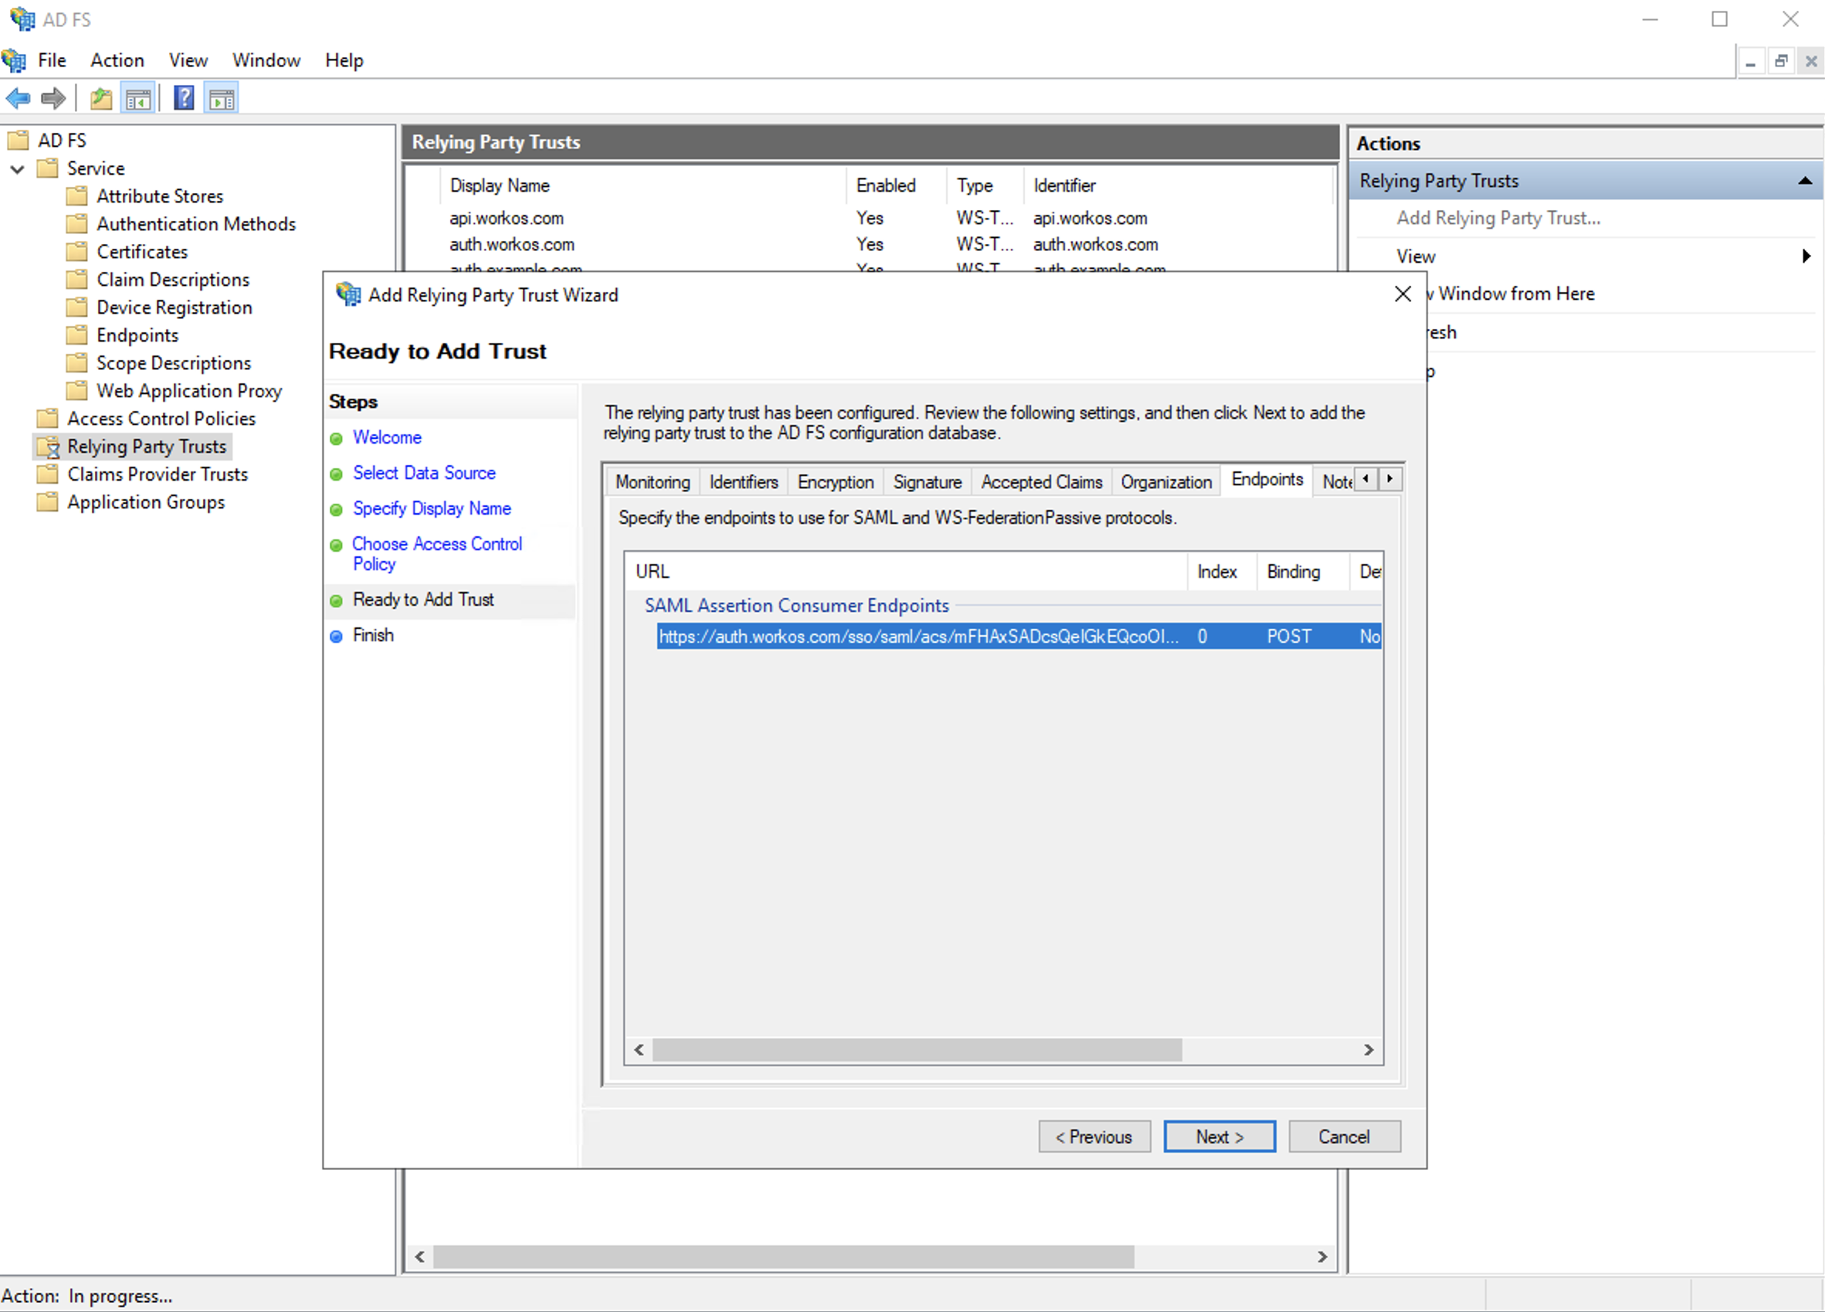Collapse the Service tree node
Image resolution: width=1825 pixels, height=1312 pixels.
coord(17,169)
